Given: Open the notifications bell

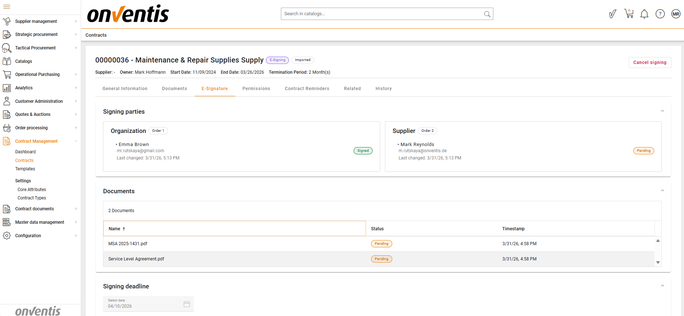Looking at the screenshot, I should click(x=644, y=14).
